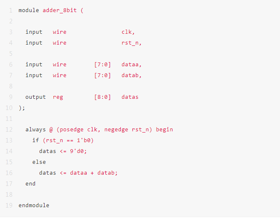Image resolution: width=280 pixels, height=218 pixels.
Task: Click the 9'd0 reset value
Action: [77, 151]
